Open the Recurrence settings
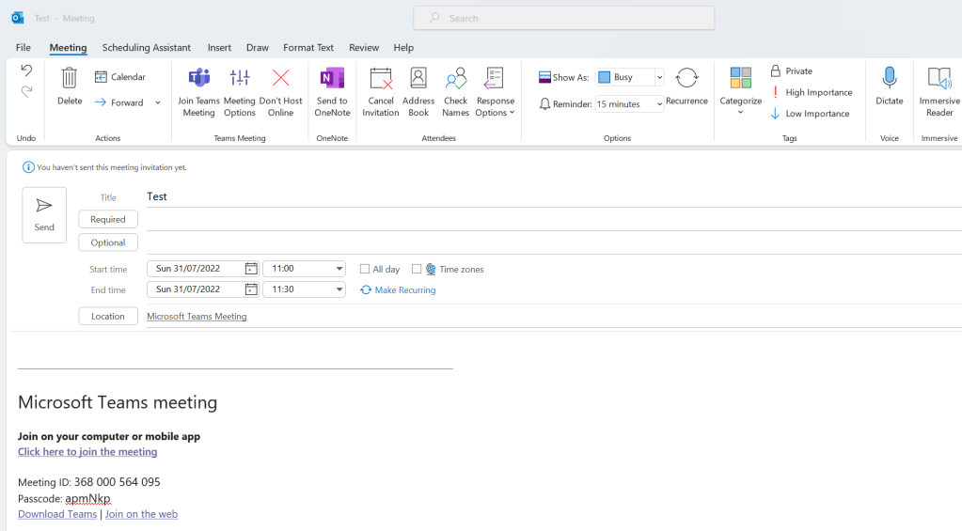 click(x=686, y=86)
